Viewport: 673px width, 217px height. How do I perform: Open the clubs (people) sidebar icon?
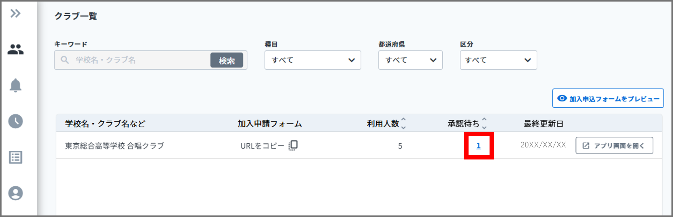16,49
